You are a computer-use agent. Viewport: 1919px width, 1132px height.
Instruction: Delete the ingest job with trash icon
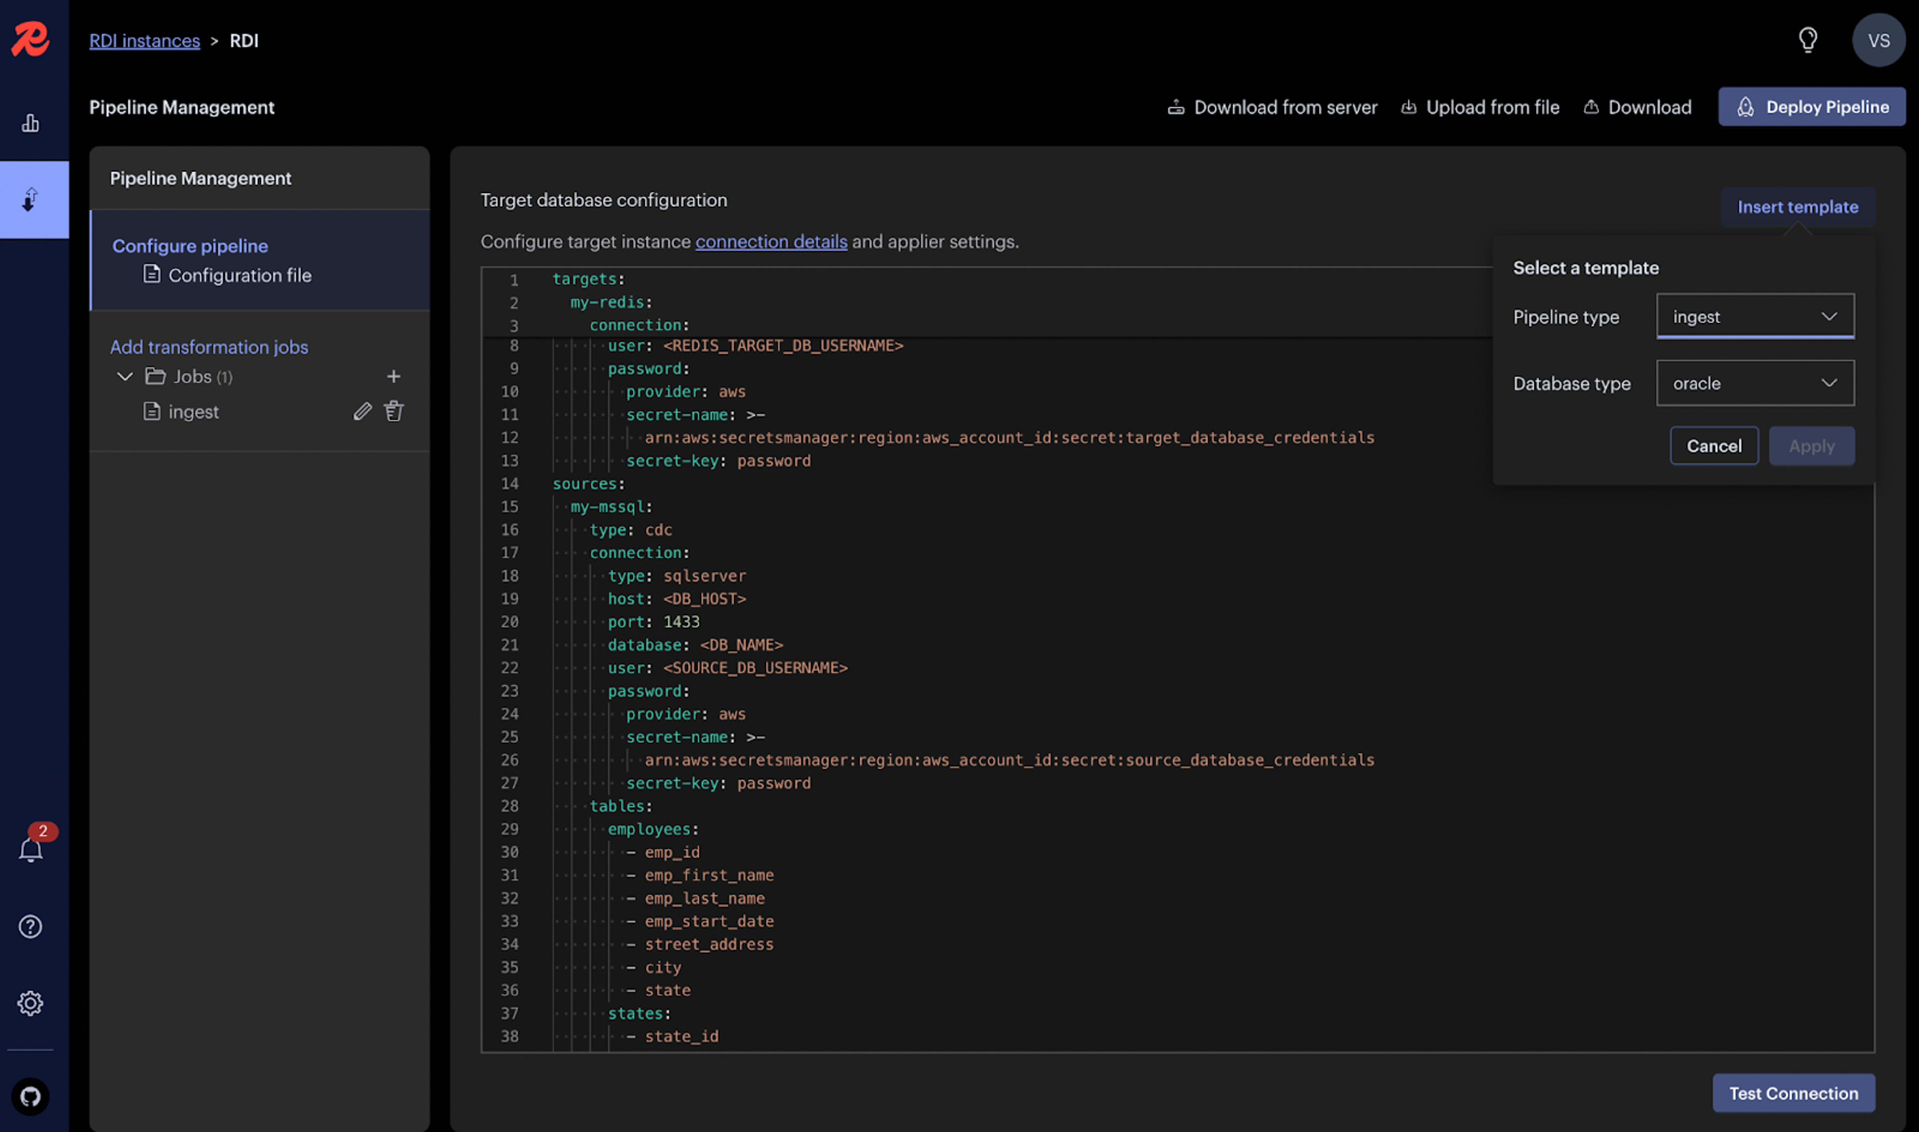[394, 412]
